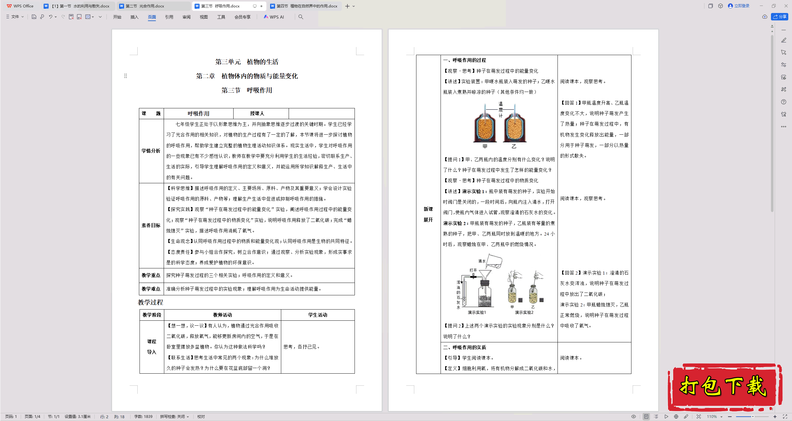Switch to 第二节 光合作用.docx tab
Screen dimensions: 792x421
[153, 6]
